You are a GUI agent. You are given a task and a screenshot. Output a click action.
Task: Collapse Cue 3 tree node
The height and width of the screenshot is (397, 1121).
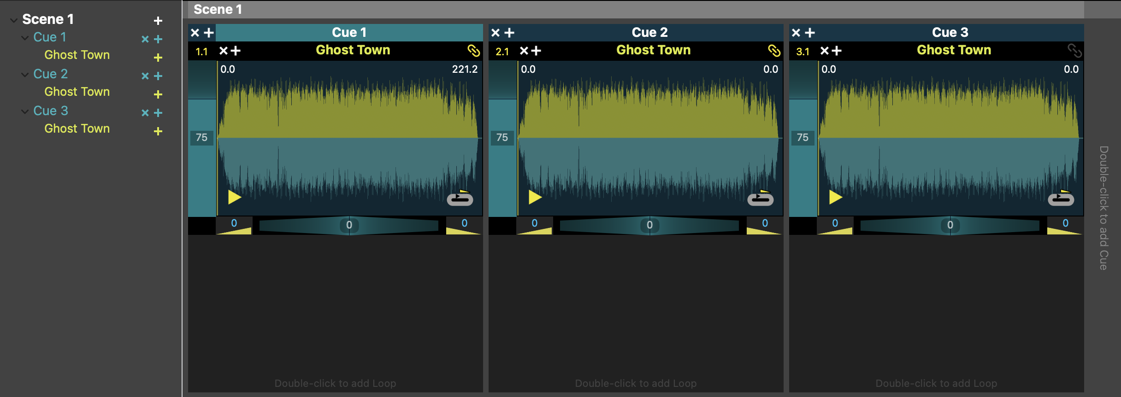coord(25,111)
